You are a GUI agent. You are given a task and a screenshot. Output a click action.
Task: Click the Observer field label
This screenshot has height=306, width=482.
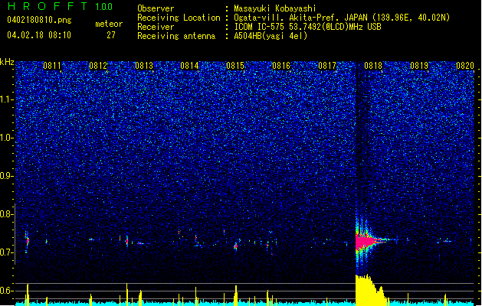(156, 8)
